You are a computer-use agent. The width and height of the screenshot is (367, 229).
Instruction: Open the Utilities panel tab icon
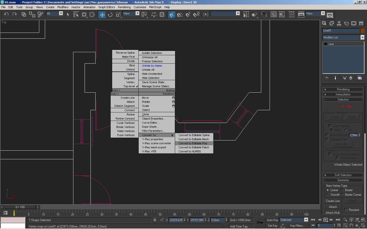pos(361,23)
